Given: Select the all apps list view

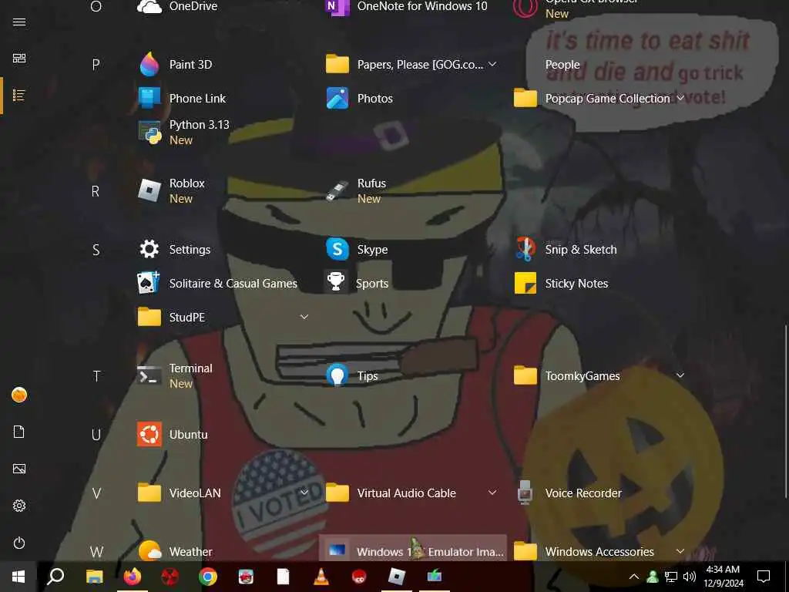Looking at the screenshot, I should [19, 95].
